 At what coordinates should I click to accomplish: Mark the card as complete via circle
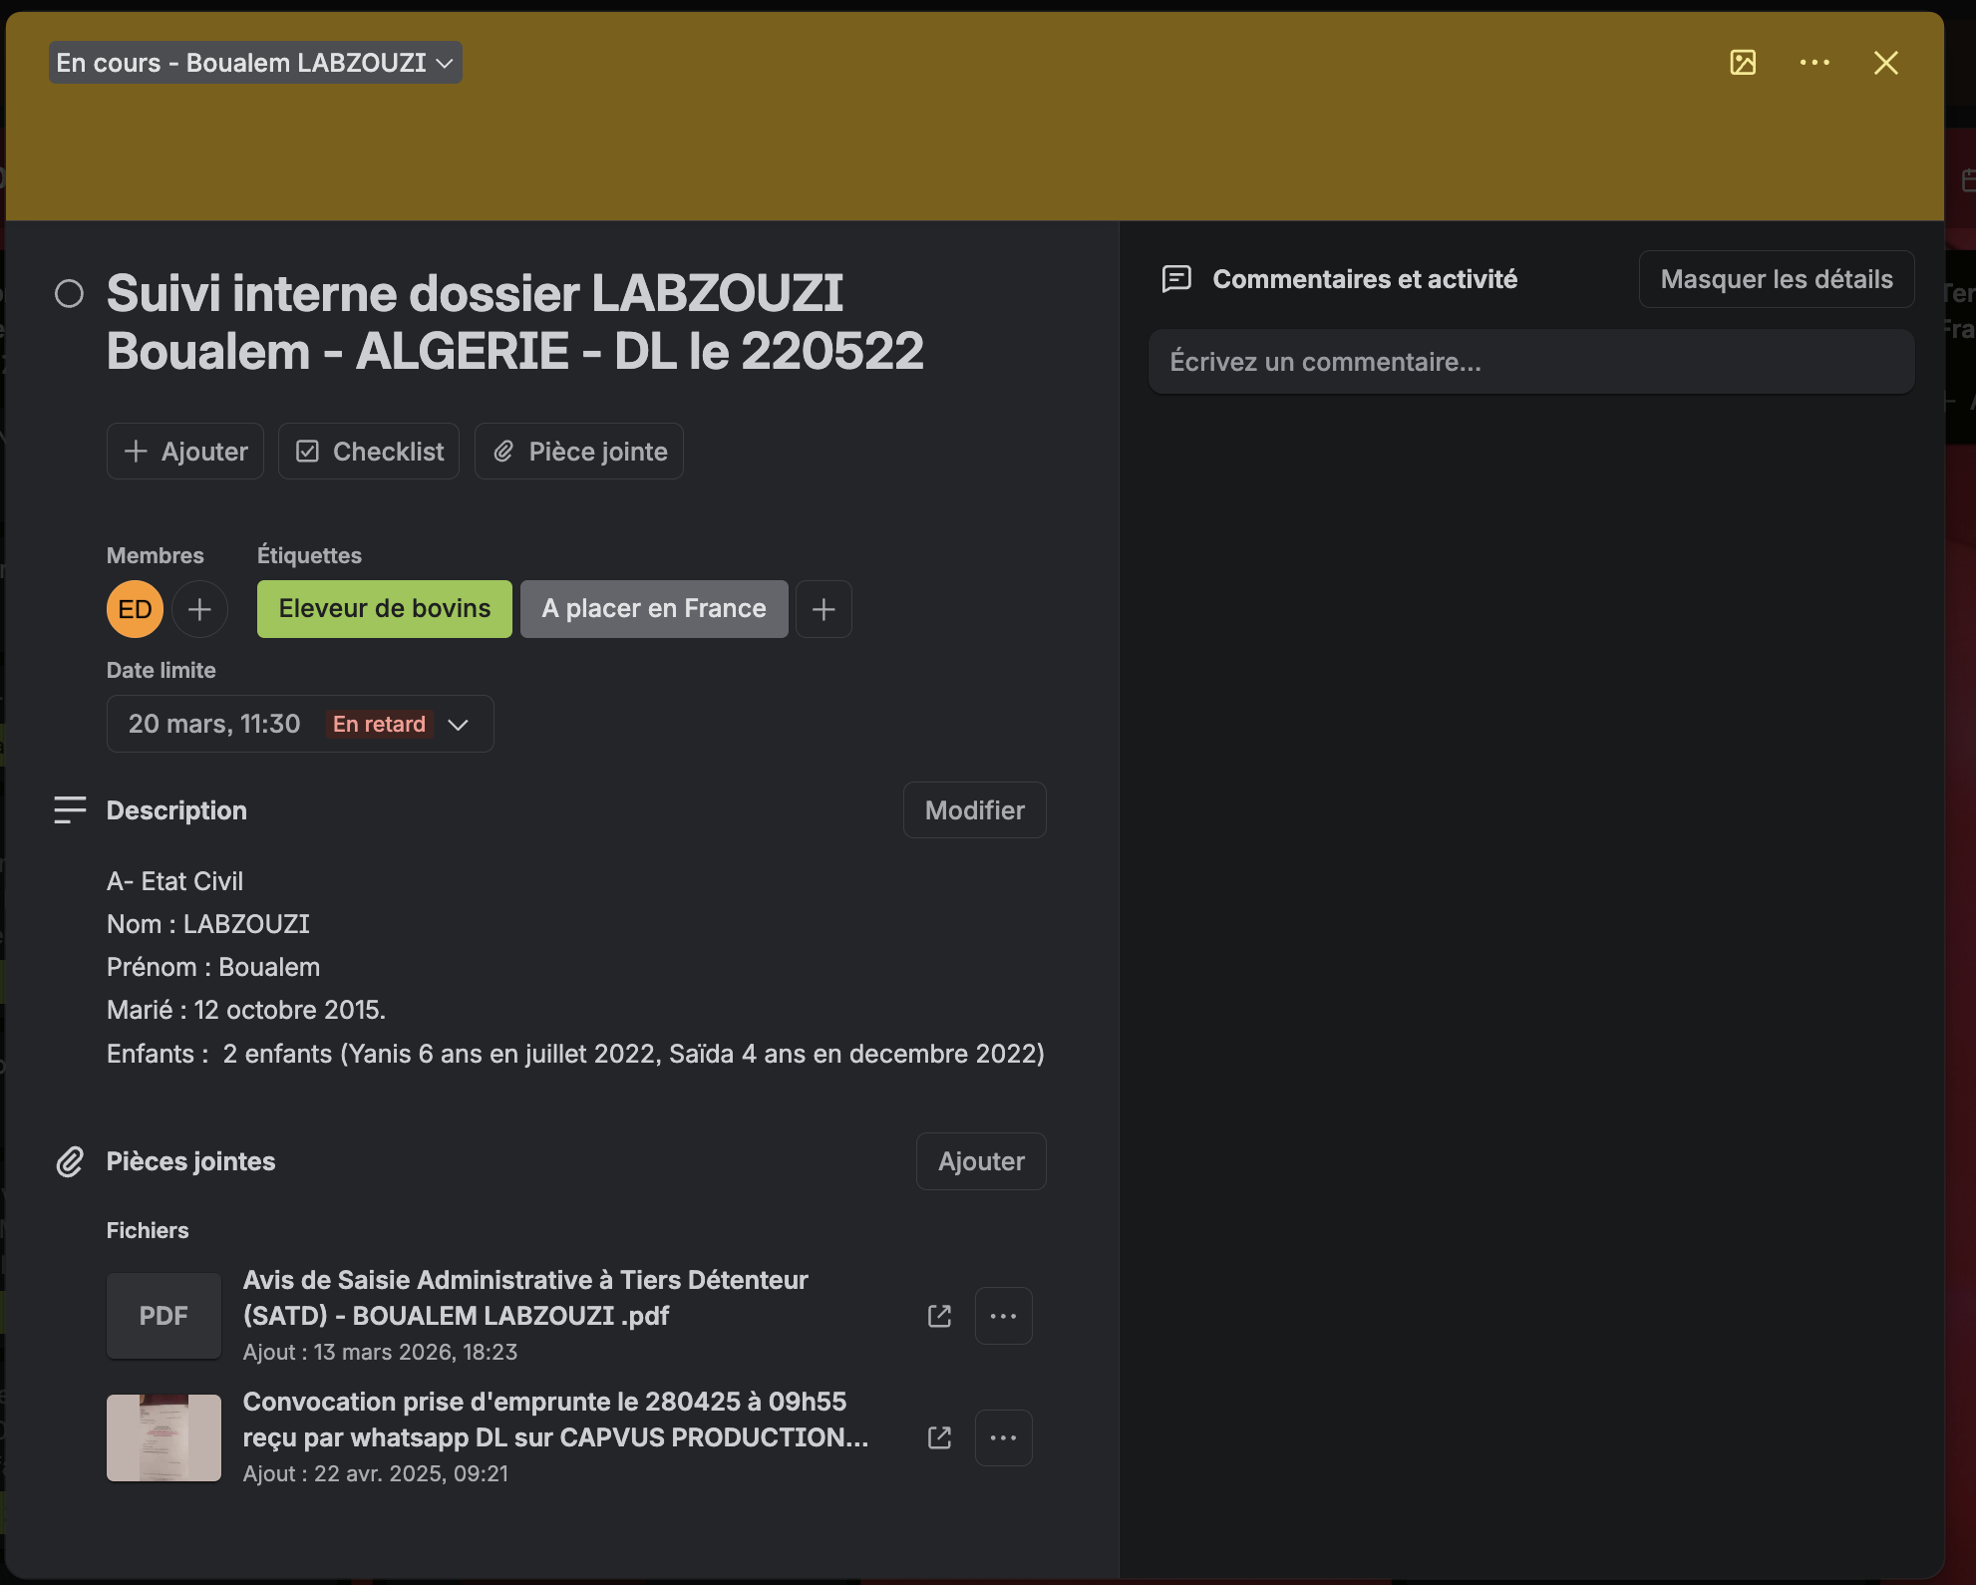69,294
